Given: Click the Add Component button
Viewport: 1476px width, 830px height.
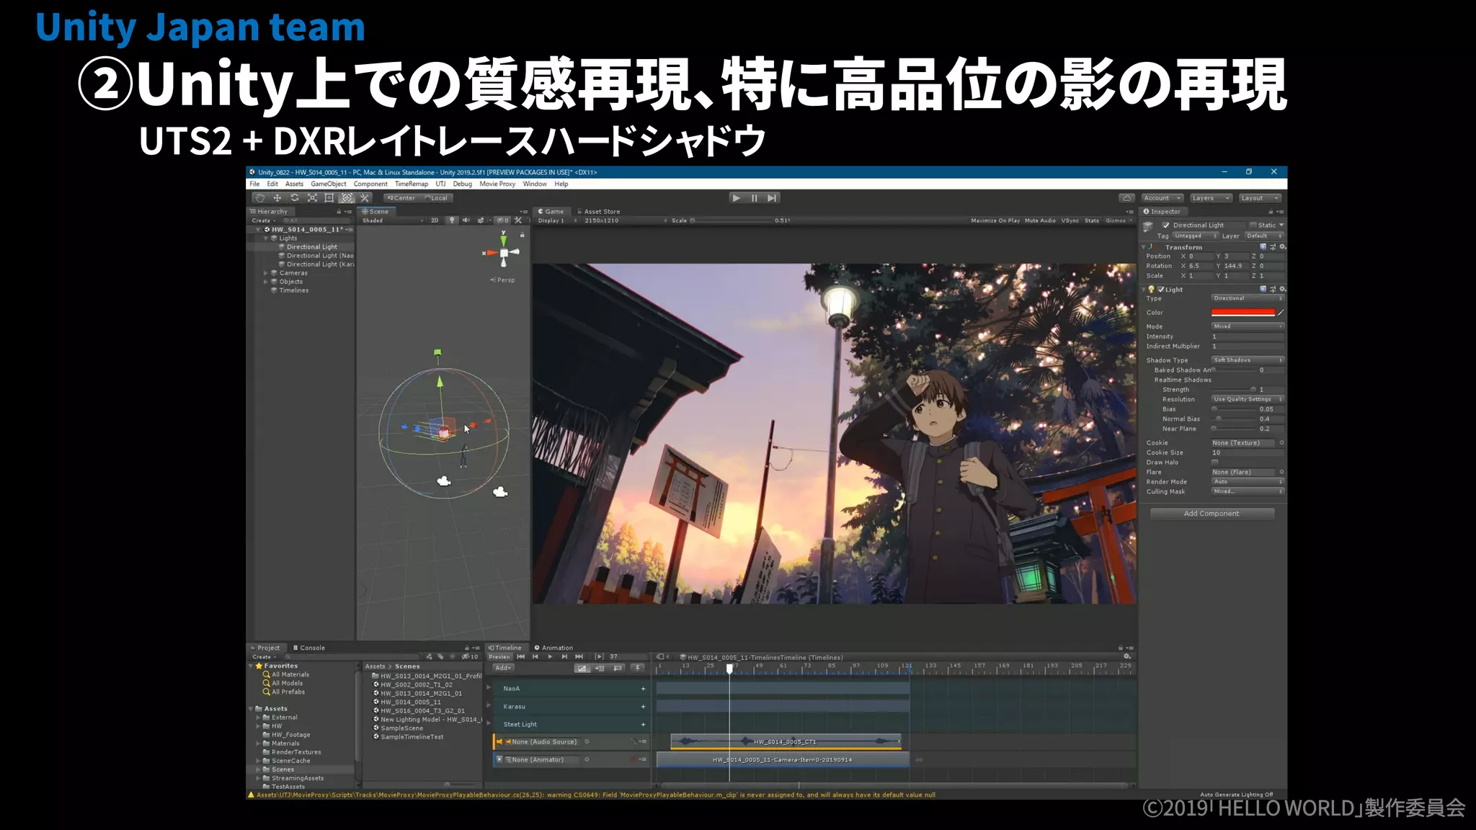Looking at the screenshot, I should tap(1212, 514).
